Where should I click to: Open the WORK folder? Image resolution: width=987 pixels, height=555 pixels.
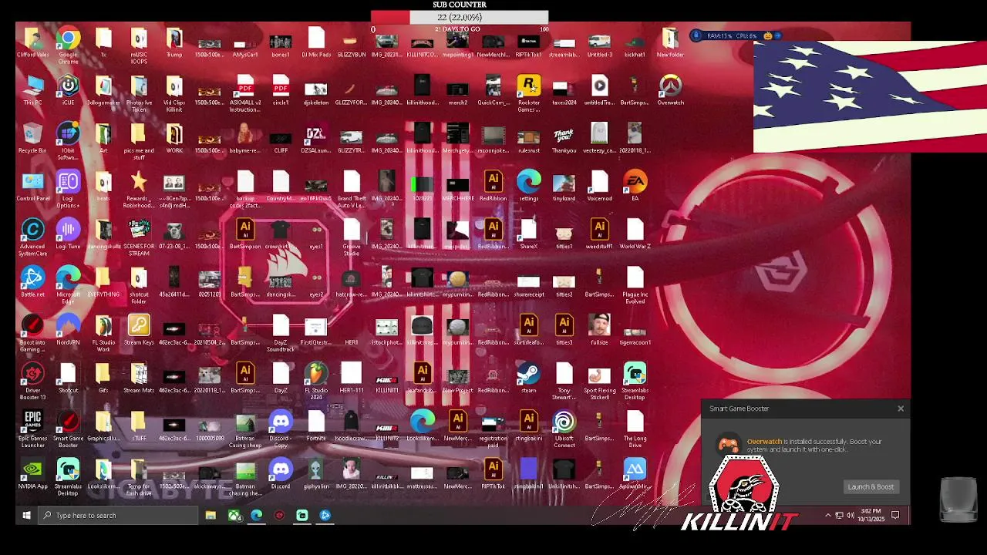[x=174, y=138]
